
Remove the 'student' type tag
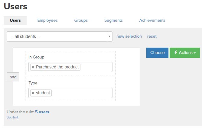pos(33,93)
